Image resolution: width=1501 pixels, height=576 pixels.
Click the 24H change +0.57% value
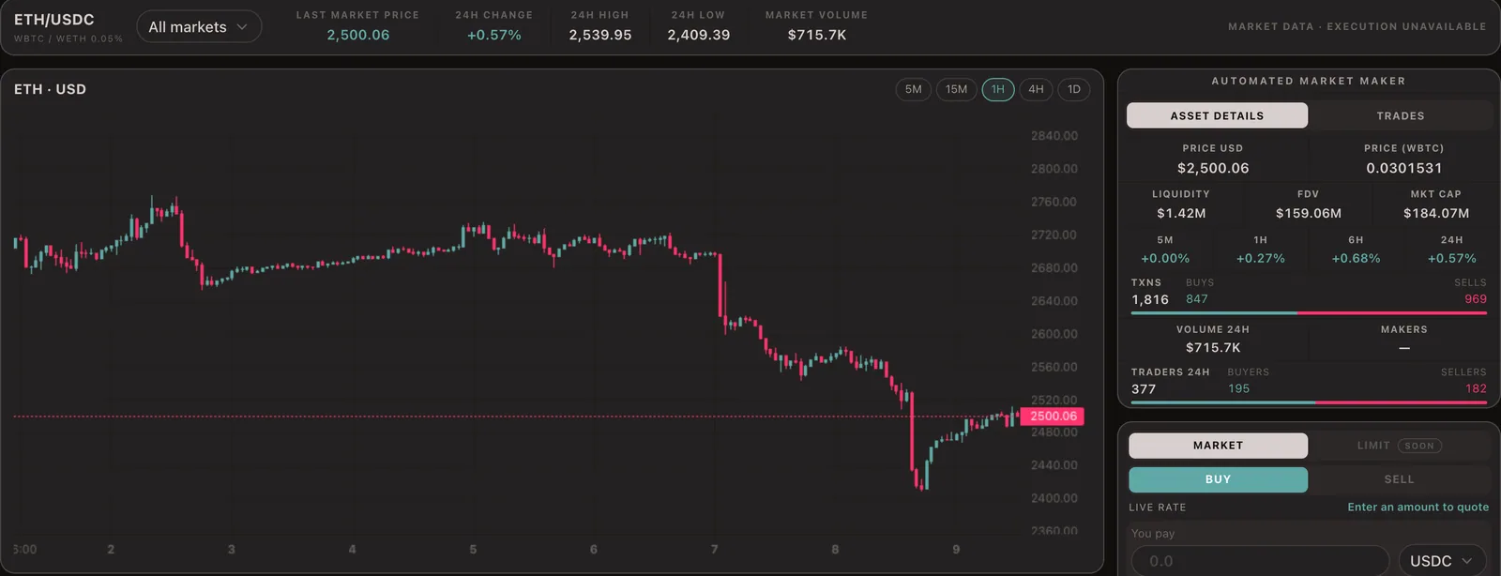point(494,35)
